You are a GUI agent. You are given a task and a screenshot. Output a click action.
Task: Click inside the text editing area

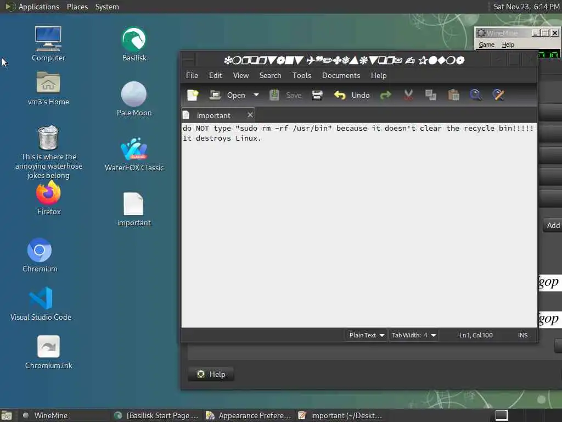click(359, 225)
